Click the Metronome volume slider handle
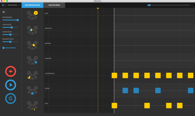This screenshot has width=195, height=116. [x=18, y=20]
